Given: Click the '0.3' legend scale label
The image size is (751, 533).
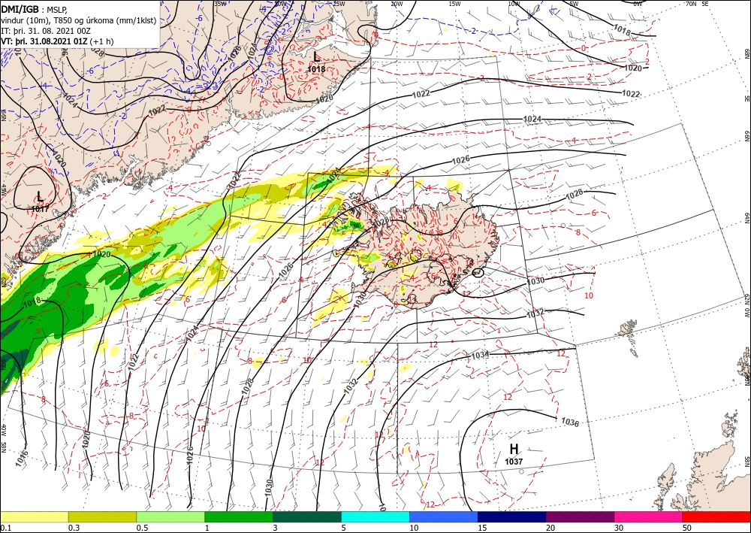Looking at the screenshot, I should click(x=74, y=528).
